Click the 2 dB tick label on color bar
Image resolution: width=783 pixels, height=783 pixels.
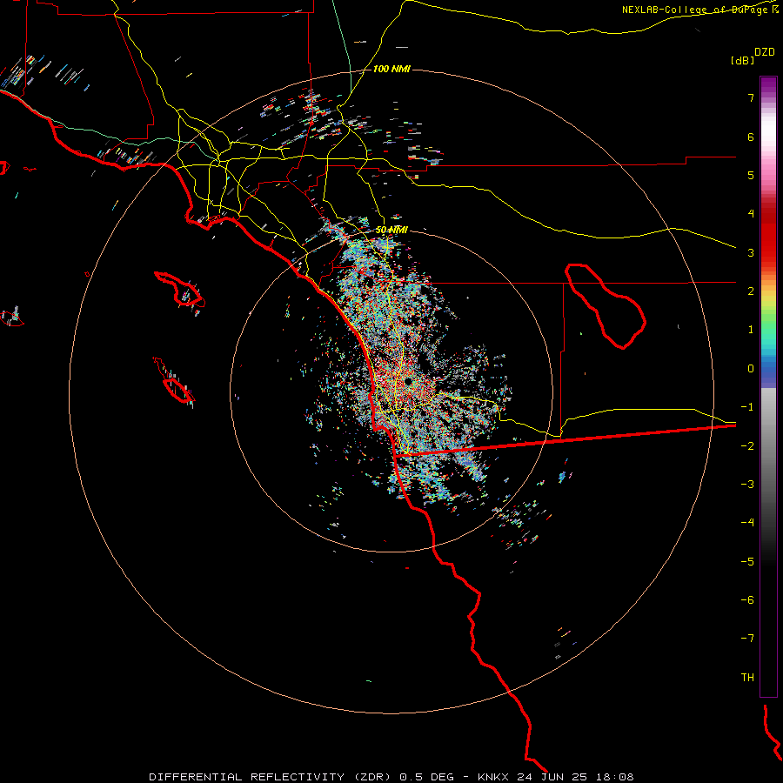(751, 291)
